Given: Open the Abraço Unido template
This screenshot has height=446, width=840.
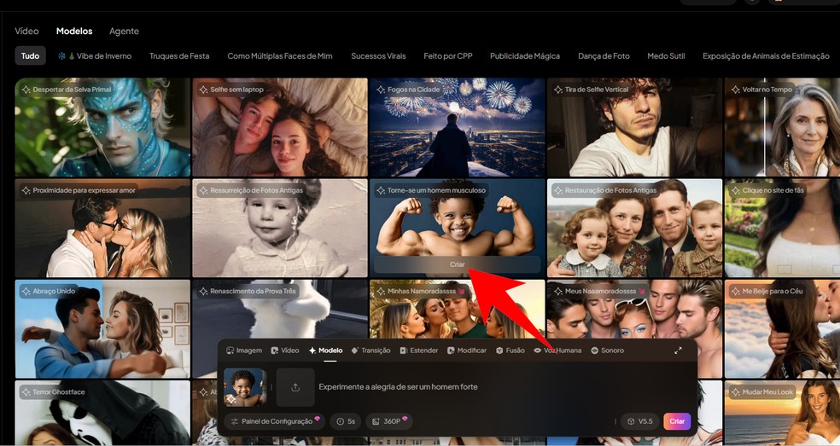Looking at the screenshot, I should pos(102,329).
